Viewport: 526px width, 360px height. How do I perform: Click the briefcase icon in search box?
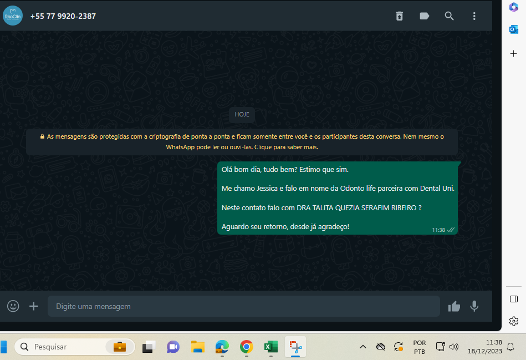(119, 347)
